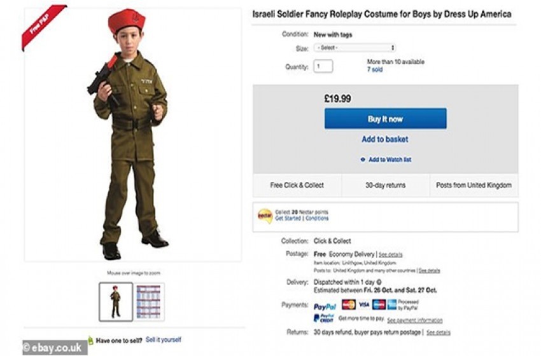Click the American Express card icon
Image resolution: width=541 pixels, height=356 pixels.
pyautogui.click(x=392, y=305)
